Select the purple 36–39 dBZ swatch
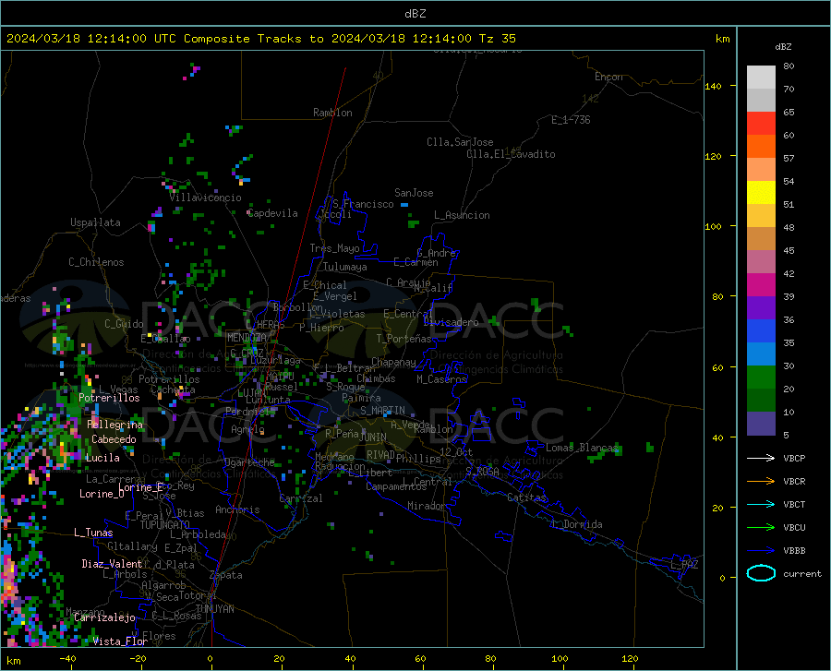Screen dimensions: 831x671 (761, 308)
